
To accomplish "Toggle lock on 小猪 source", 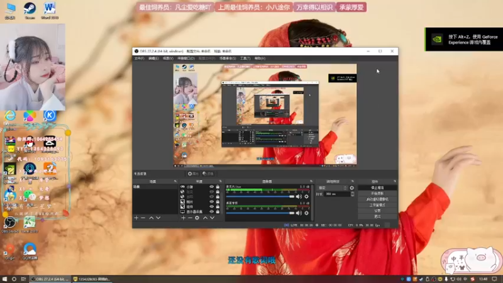I will (218, 187).
